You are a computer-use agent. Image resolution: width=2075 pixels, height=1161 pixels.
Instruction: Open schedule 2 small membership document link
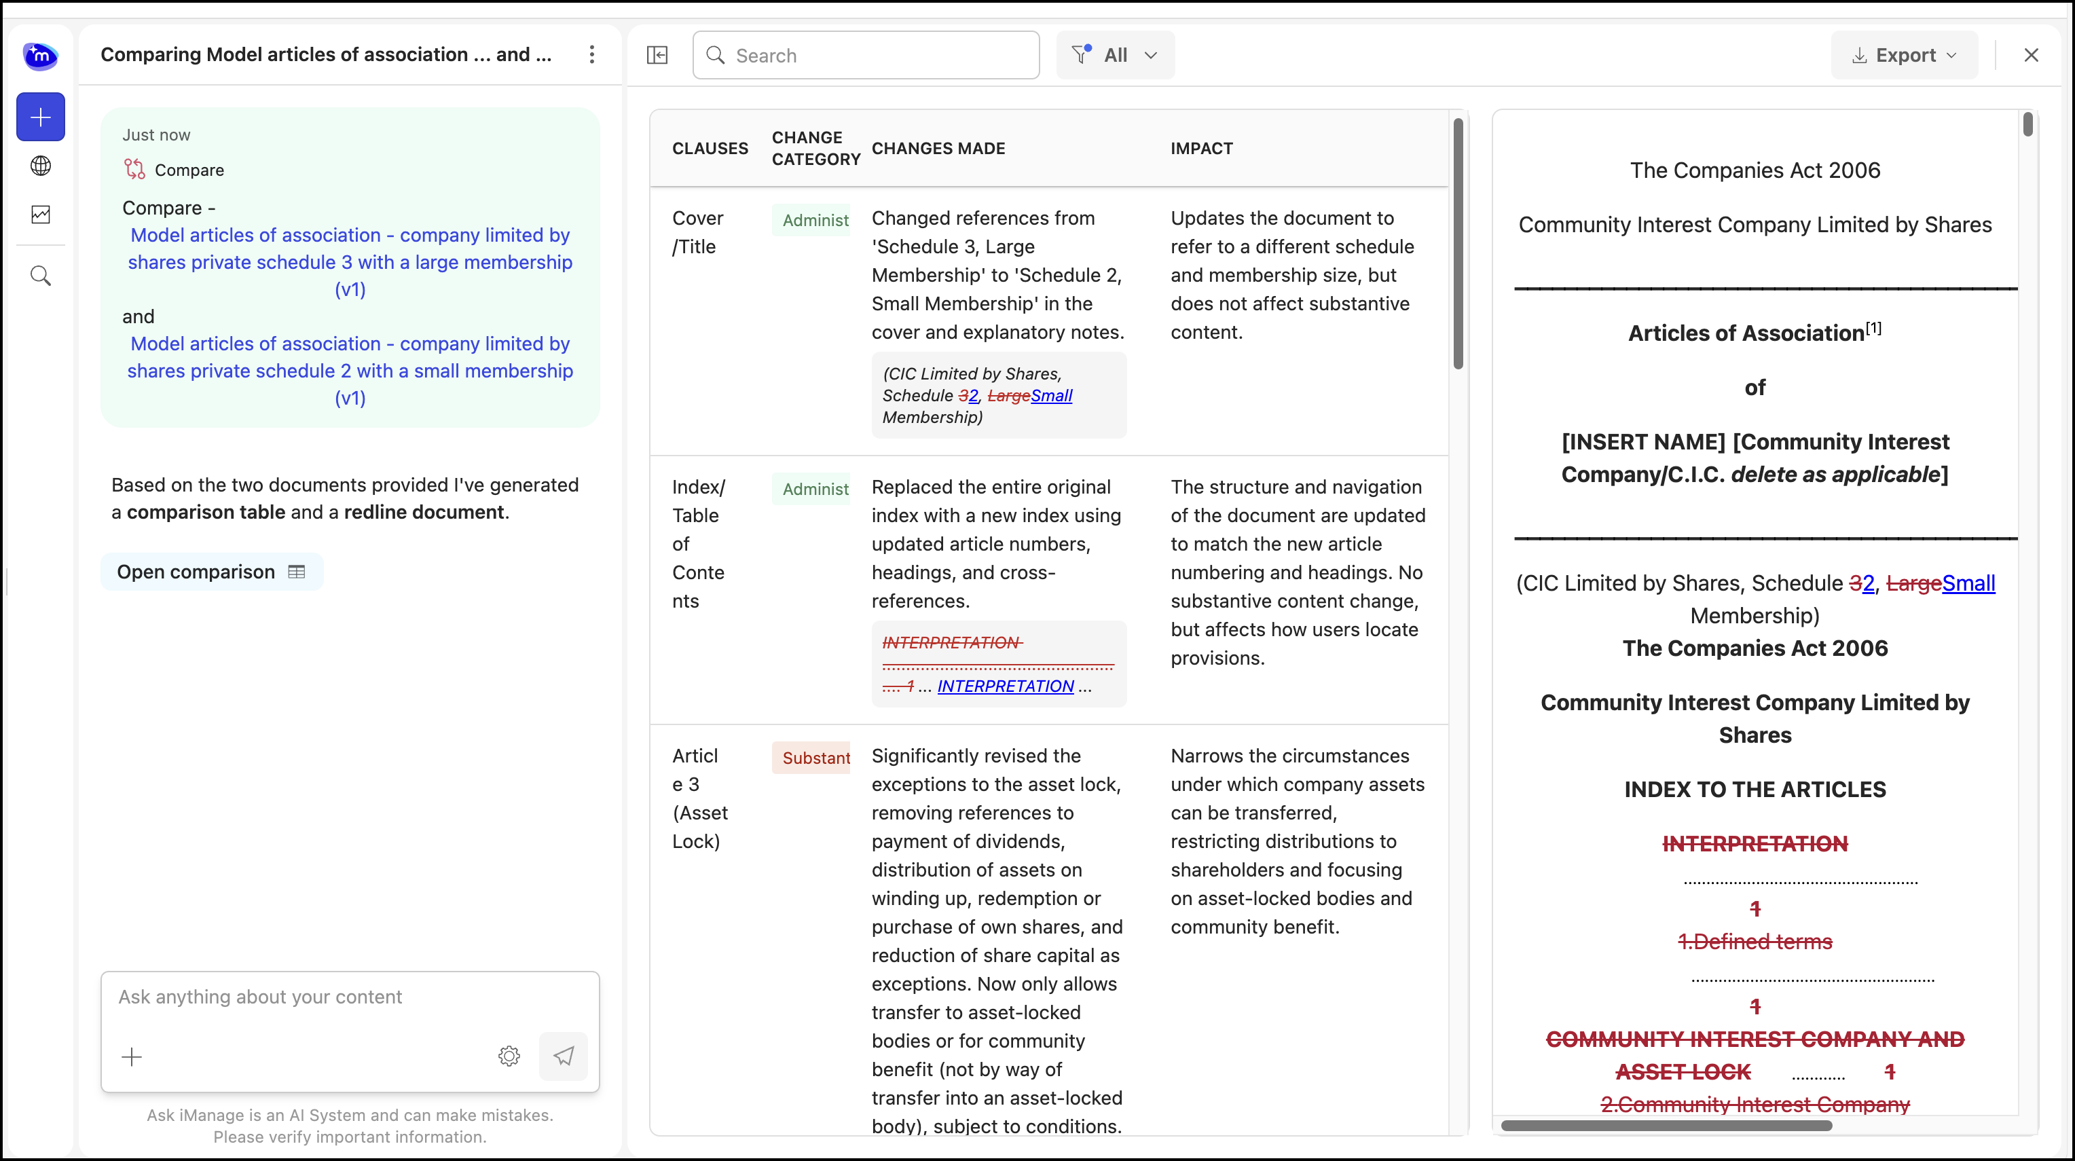pos(350,371)
